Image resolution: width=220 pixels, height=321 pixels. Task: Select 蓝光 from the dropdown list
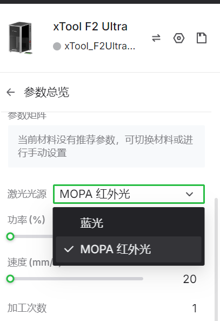(x=129, y=223)
